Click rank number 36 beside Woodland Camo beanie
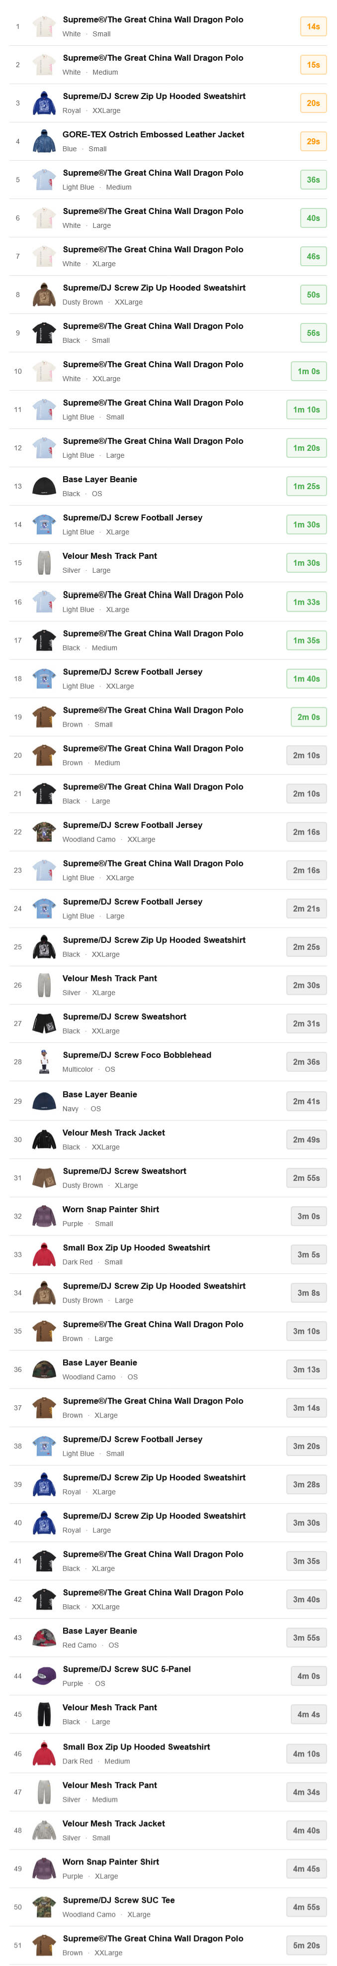This screenshot has height=1966, width=337. click(17, 1369)
